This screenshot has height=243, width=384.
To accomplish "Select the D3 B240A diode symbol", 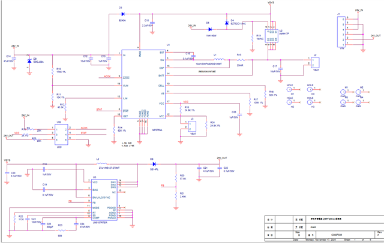I will pos(123,14).
